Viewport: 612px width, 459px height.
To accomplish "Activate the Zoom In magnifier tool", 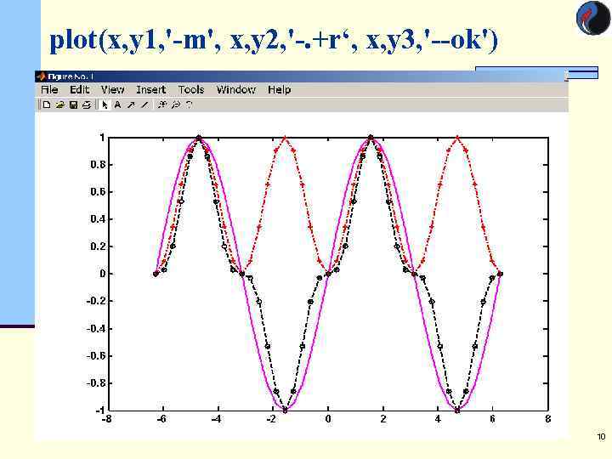I will [161, 105].
